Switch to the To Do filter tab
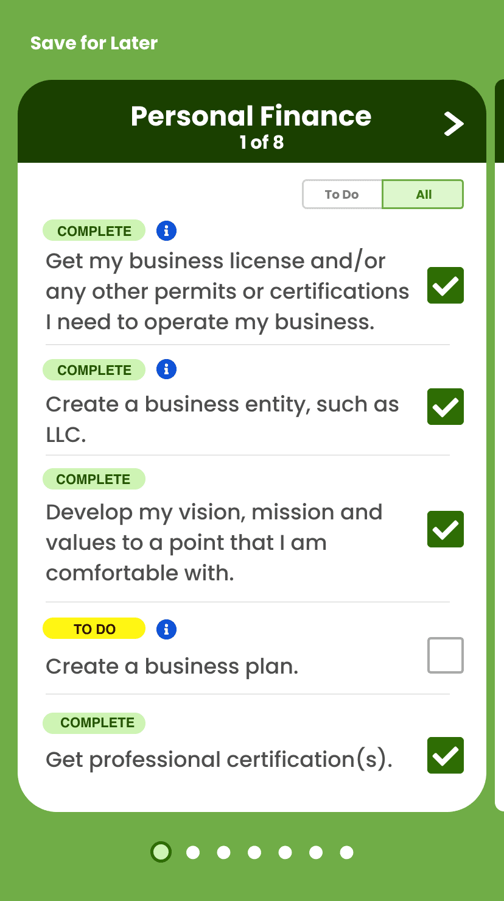504x901 pixels. (342, 194)
